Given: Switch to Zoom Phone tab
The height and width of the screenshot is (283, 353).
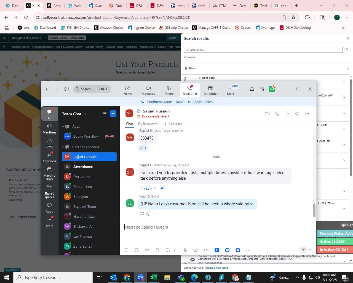Looking at the screenshot, I should (169, 90).
